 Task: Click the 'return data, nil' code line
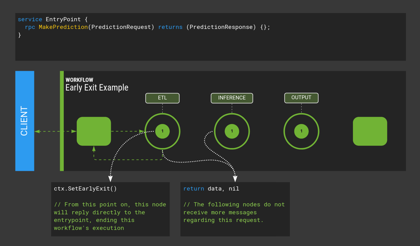tap(211, 189)
